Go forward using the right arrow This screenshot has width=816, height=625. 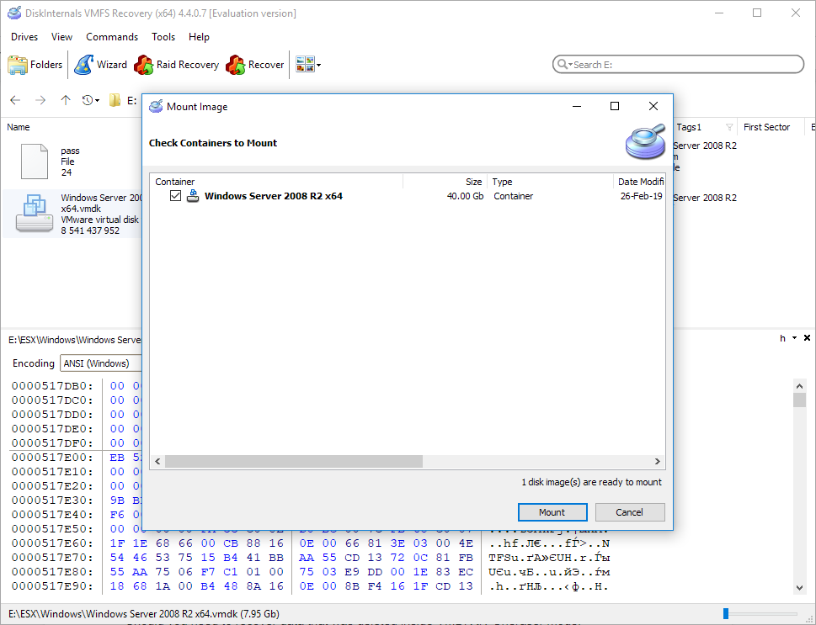tap(40, 100)
